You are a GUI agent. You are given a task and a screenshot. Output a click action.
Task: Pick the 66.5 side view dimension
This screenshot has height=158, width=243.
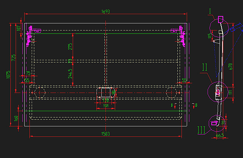[x=220, y=136]
